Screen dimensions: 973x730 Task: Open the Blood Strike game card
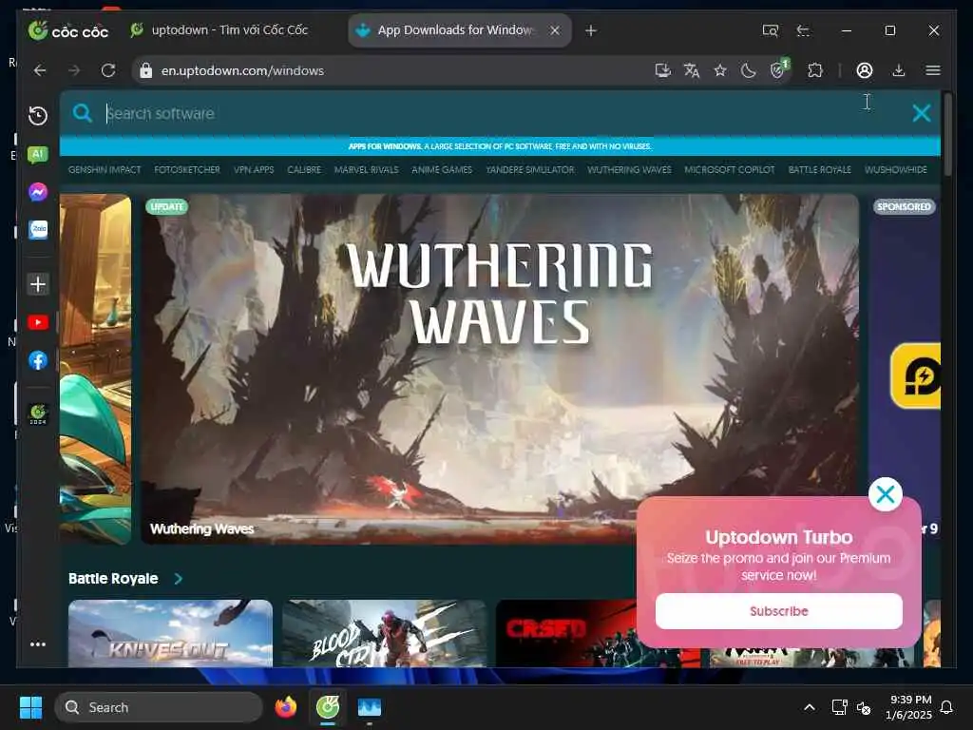385,633
